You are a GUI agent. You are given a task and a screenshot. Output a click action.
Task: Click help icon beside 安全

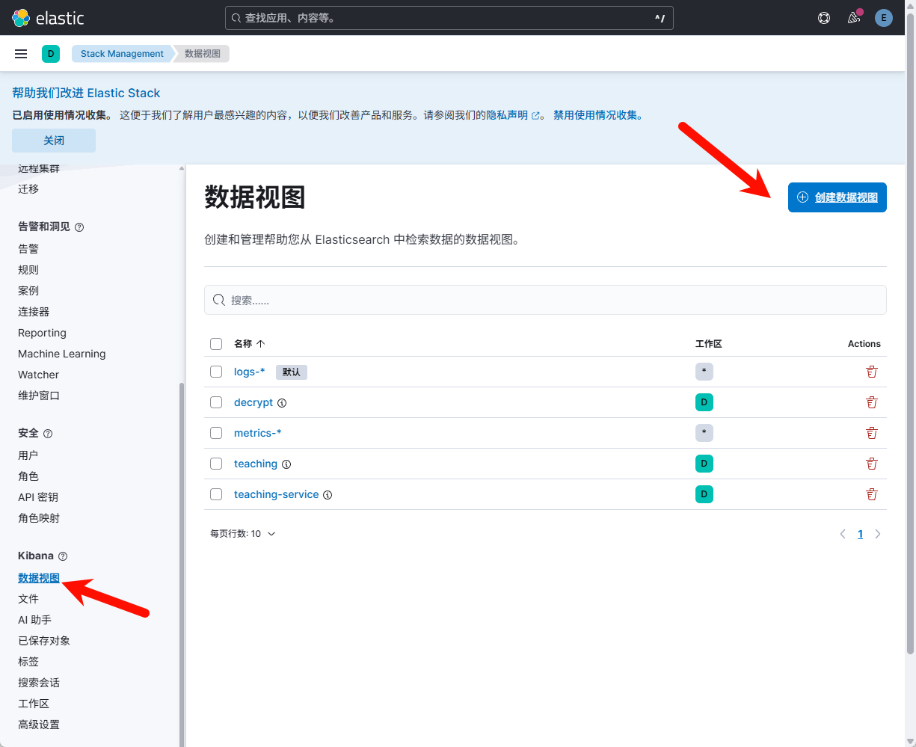pos(48,434)
